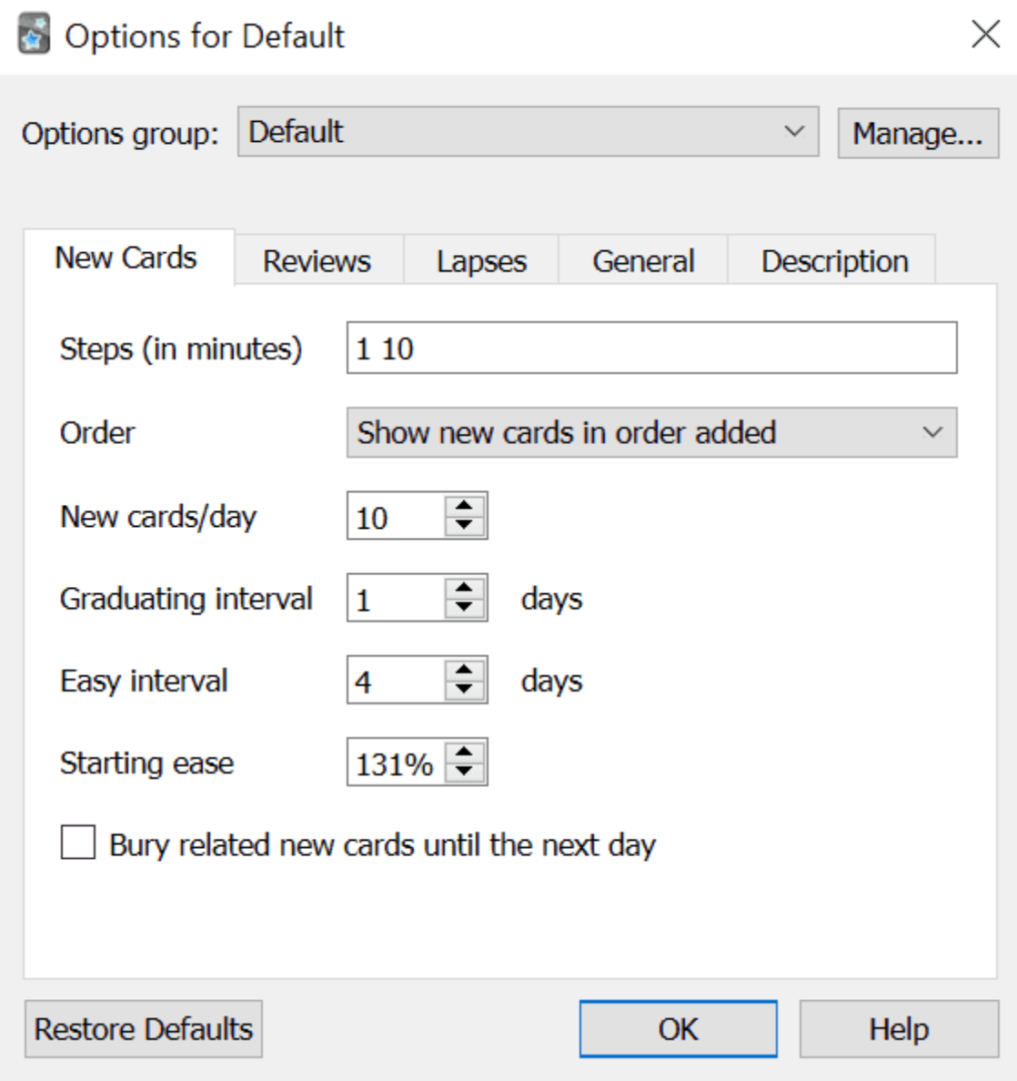1017x1081 pixels.
Task: Expand the Order dropdown list
Action: pos(652,432)
